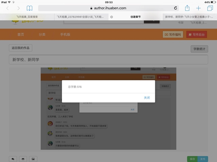
Task: Tap Safari back arrow
Action: (x=7, y=8)
